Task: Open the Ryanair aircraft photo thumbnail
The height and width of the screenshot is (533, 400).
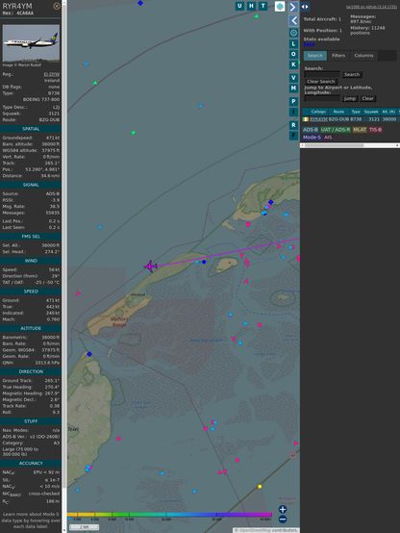Action: pyautogui.click(x=31, y=43)
